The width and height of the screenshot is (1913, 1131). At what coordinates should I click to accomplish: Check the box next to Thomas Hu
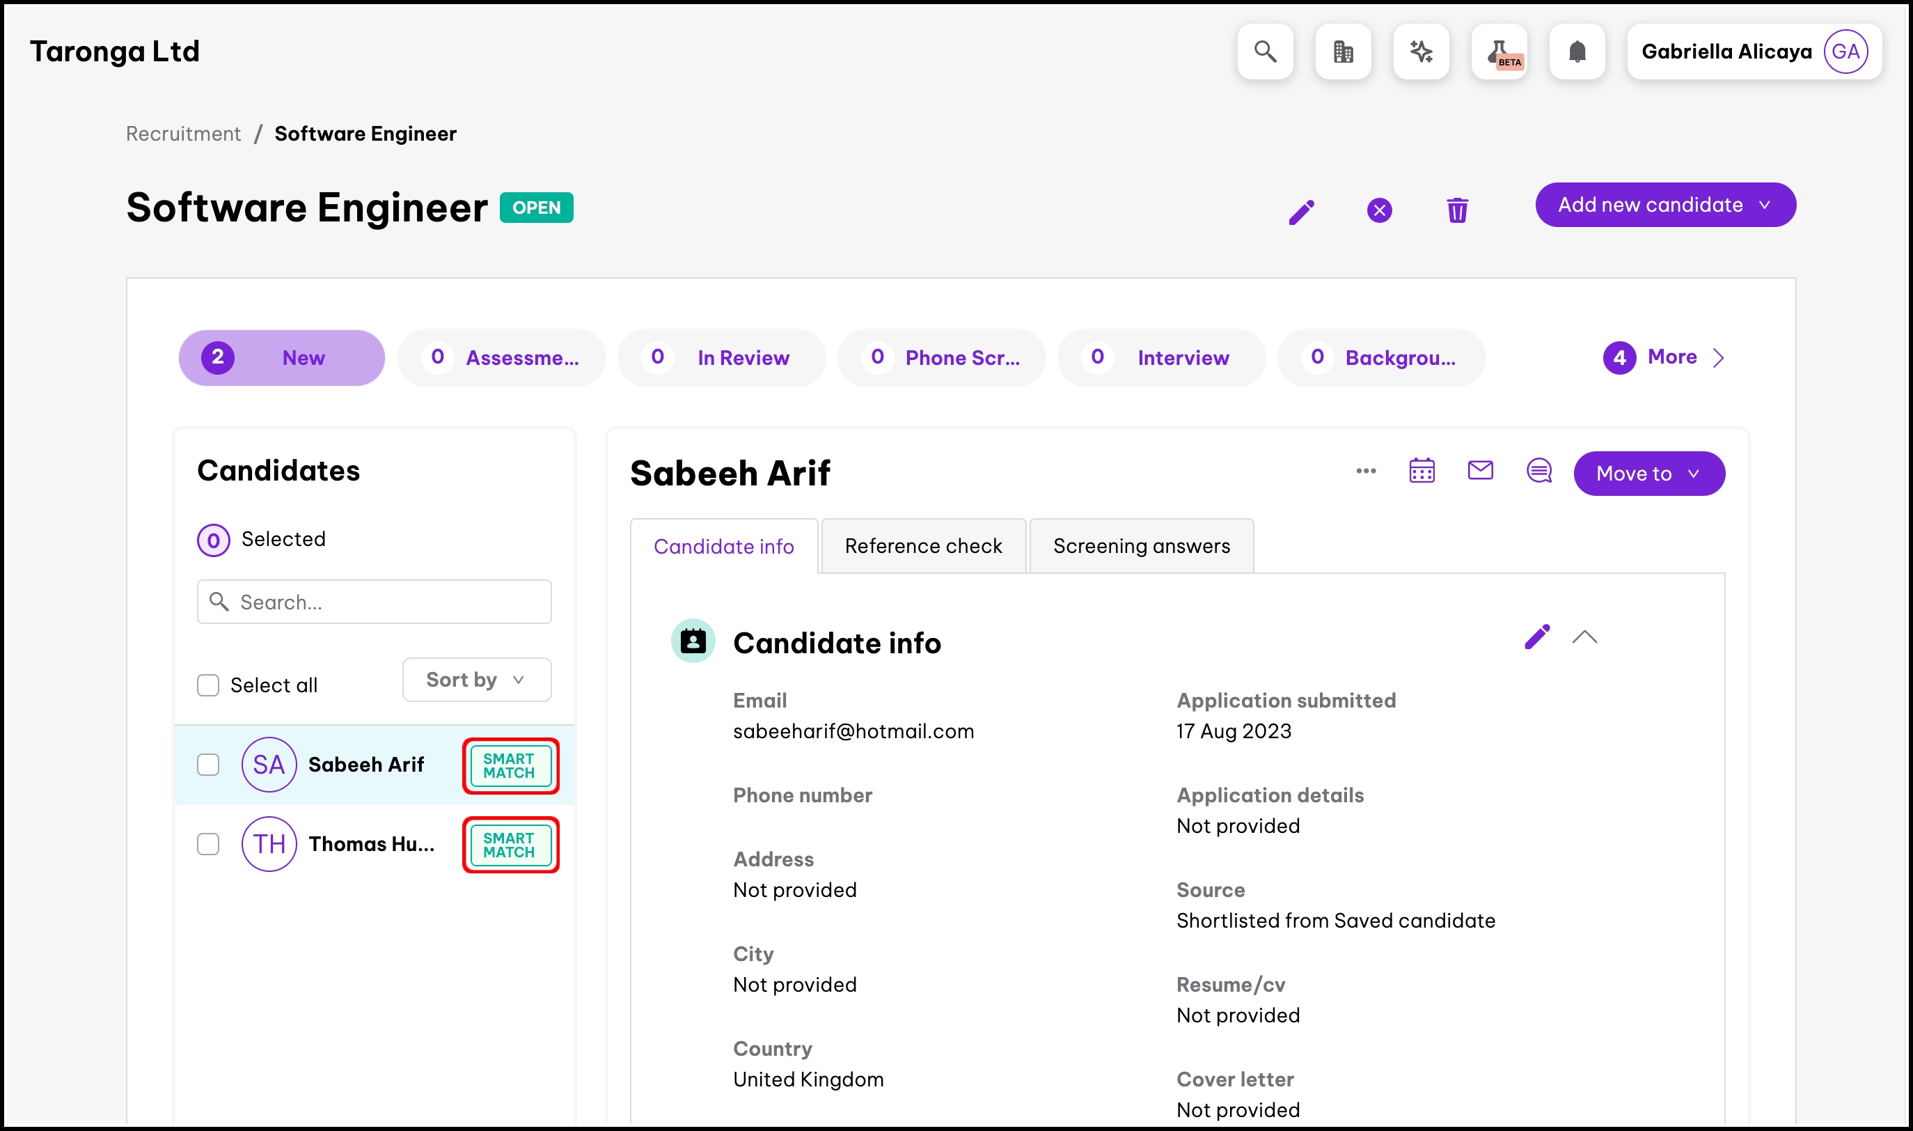coord(208,843)
